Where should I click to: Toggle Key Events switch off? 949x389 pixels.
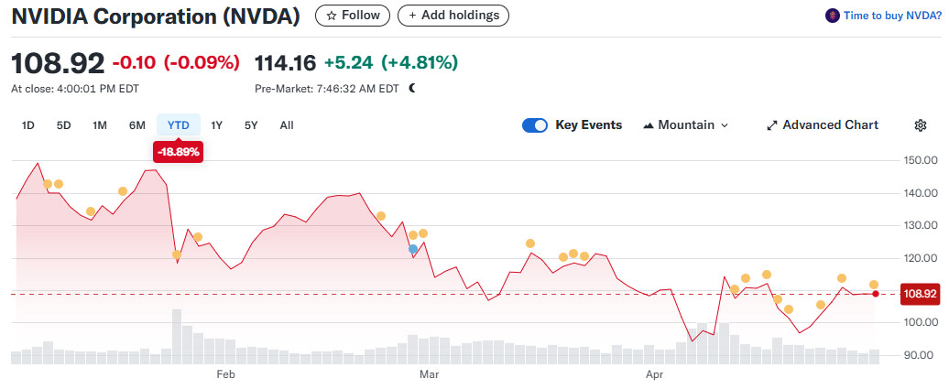coord(535,125)
